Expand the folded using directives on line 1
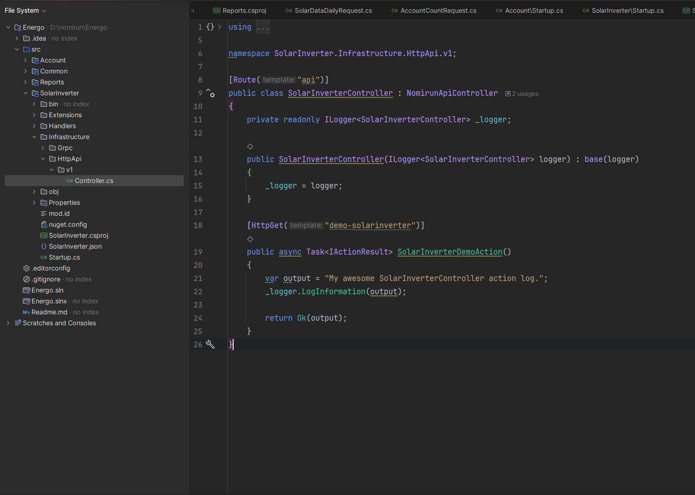 (219, 27)
